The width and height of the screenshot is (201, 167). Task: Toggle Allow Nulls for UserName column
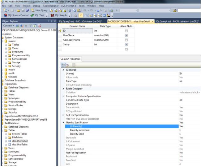click(x=126, y=35)
